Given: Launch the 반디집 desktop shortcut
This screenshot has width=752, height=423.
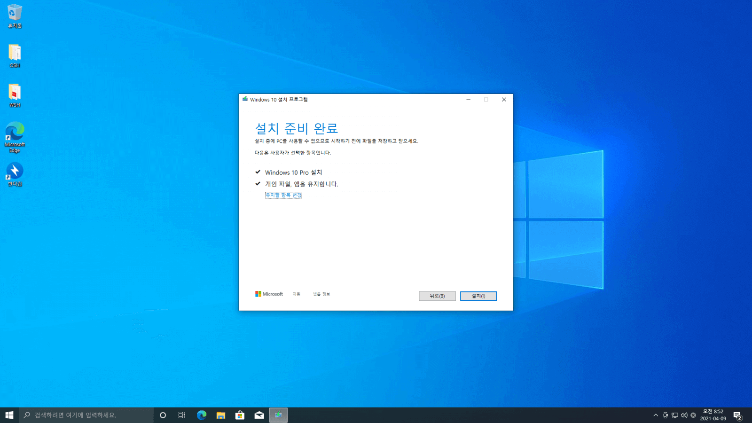Looking at the screenshot, I should click(15, 174).
